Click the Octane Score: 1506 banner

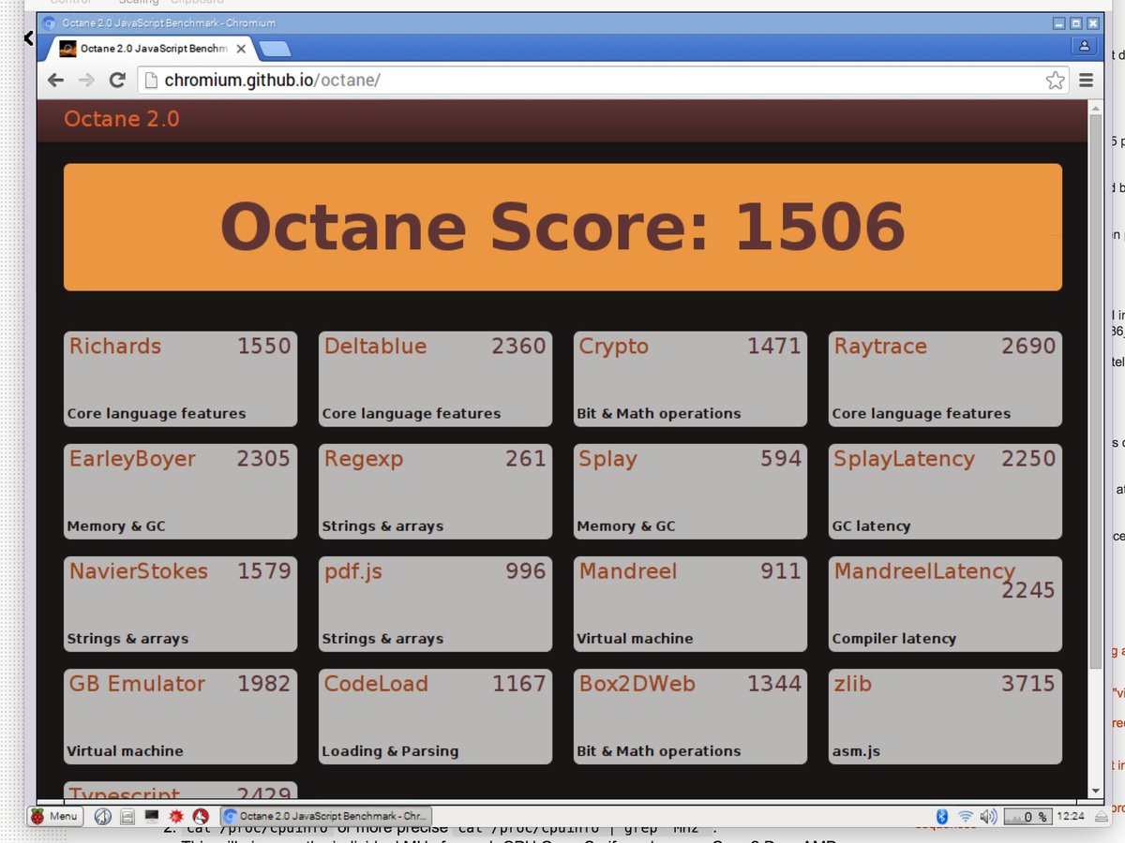(562, 228)
